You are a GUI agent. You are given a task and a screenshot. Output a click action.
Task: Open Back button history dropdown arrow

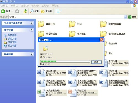coord(12,11)
